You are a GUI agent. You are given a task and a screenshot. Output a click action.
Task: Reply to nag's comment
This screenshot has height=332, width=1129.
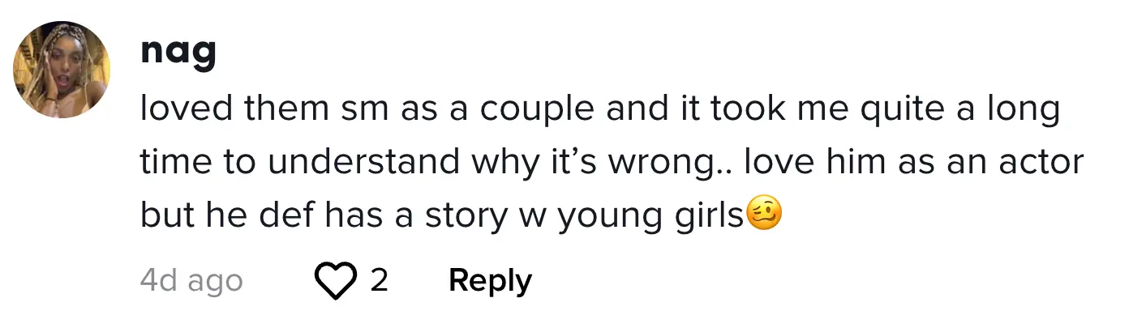point(490,280)
